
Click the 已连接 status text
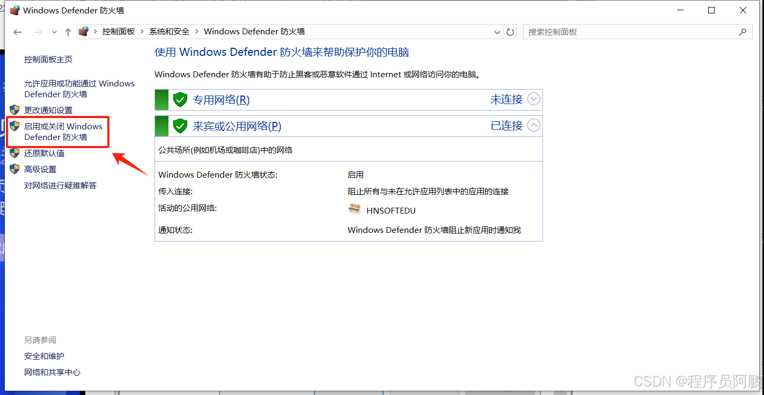point(506,126)
